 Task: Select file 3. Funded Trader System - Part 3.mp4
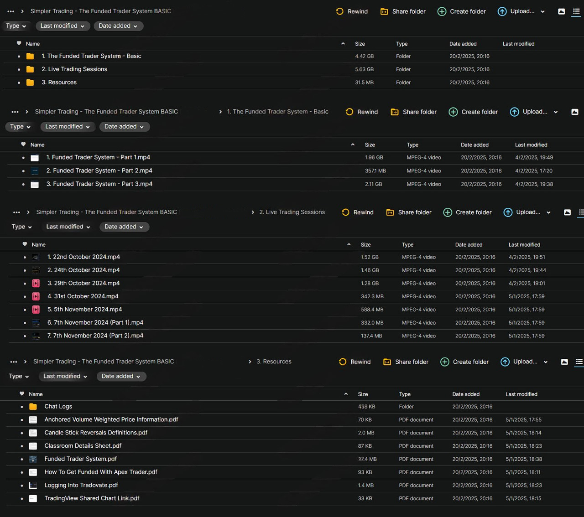click(99, 184)
